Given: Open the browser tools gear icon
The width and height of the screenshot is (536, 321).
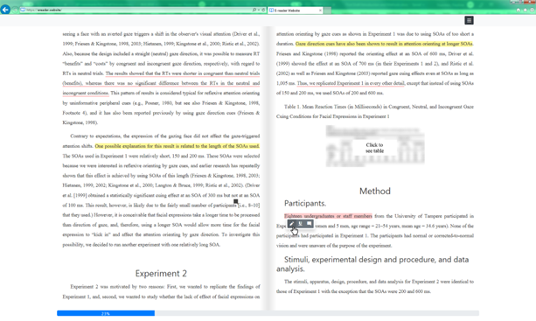Looking at the screenshot, I should tap(532, 10).
